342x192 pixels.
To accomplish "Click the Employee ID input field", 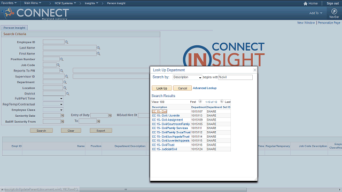I will (x=53, y=42).
